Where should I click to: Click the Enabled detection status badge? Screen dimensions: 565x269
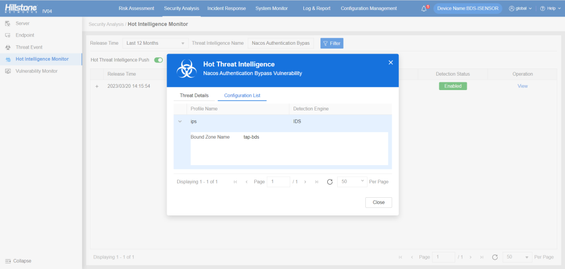tap(453, 86)
